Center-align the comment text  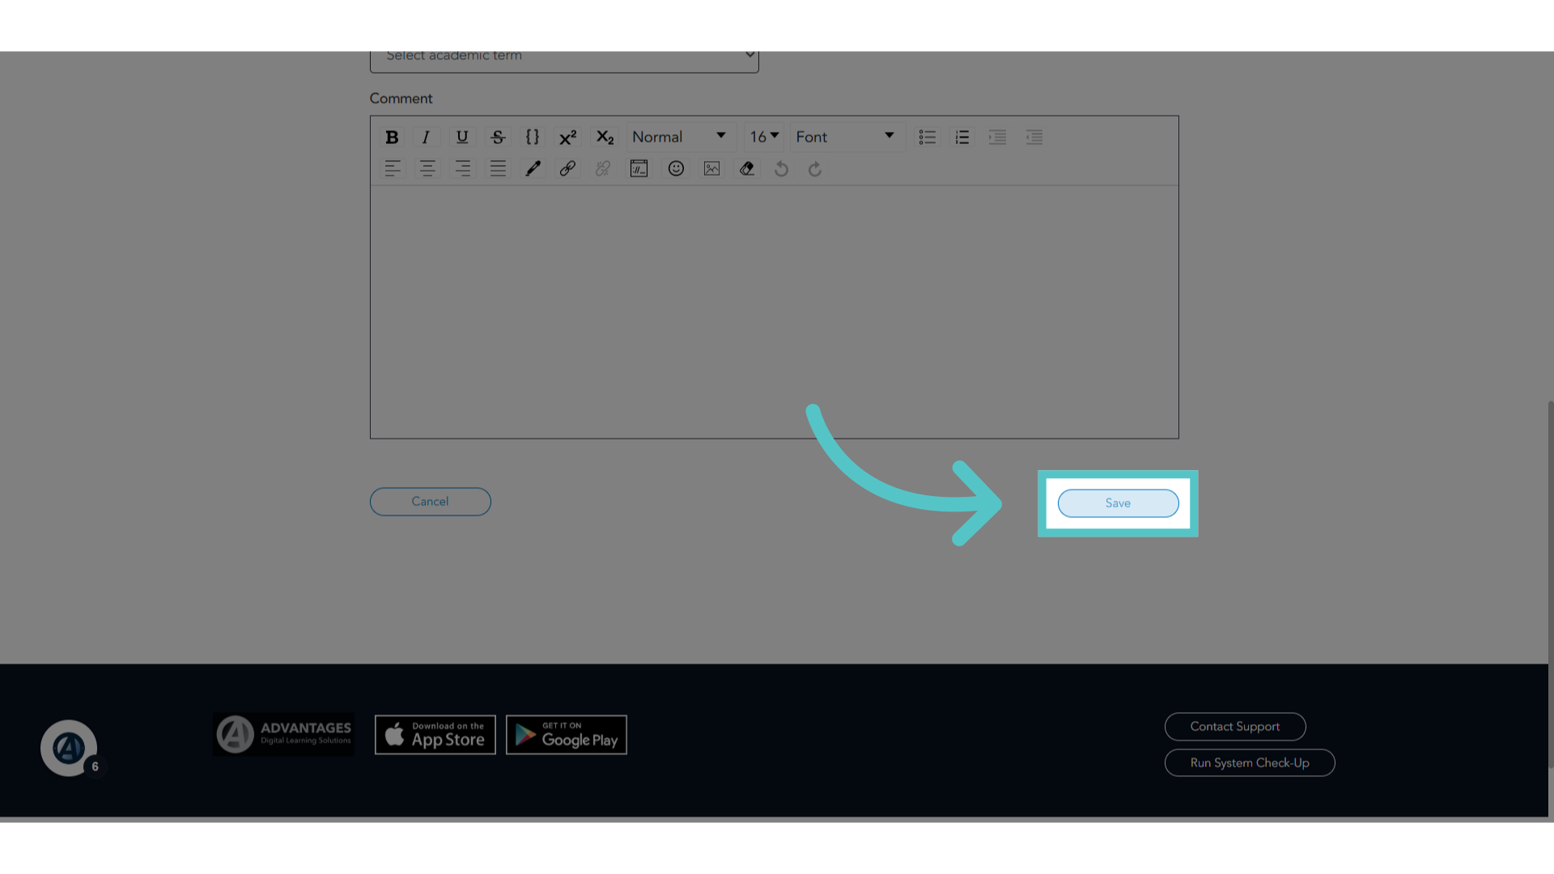click(427, 168)
